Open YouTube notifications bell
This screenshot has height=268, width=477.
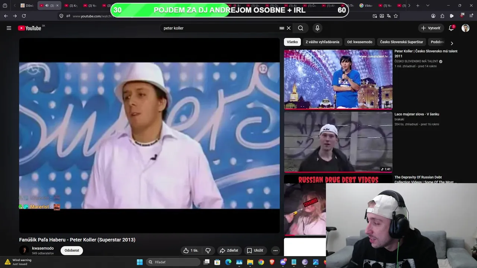point(451,28)
